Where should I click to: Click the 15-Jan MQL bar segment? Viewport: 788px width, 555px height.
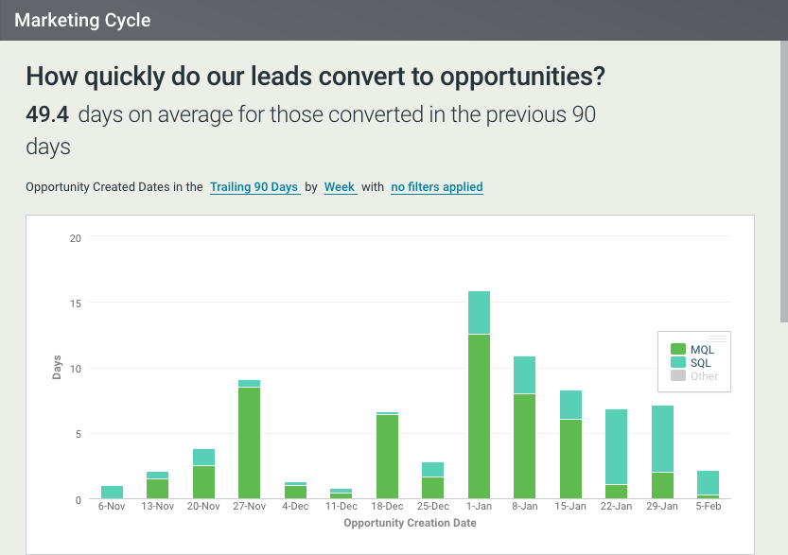coord(569,459)
